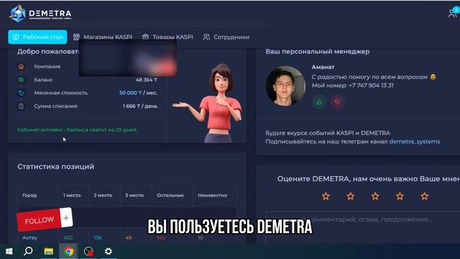The height and width of the screenshot is (259, 460).
Task: Click the red FOLLOW button
Action: [39, 220]
